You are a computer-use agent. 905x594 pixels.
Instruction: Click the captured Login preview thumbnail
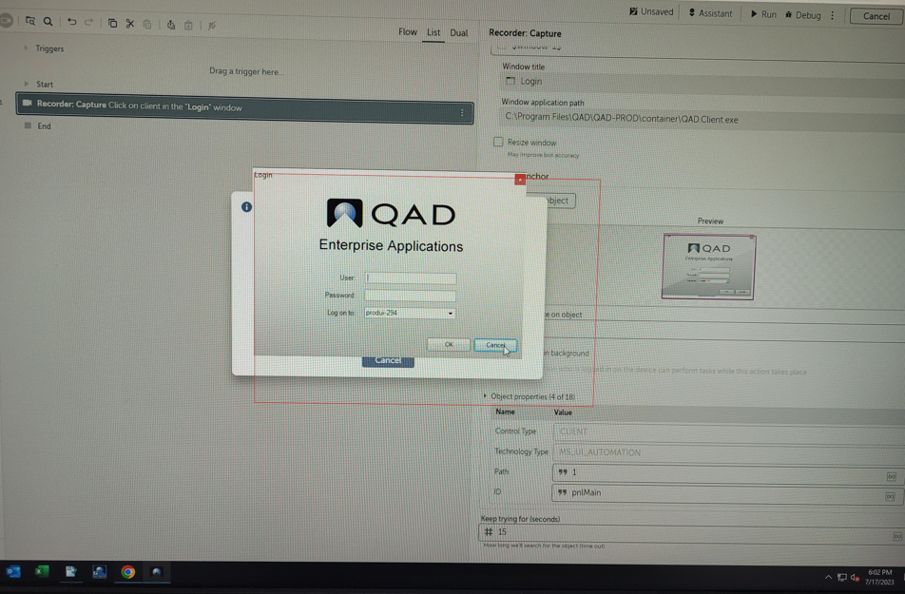[x=709, y=266]
